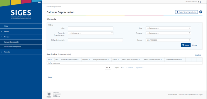
Task: Click Nueva Tarea Depreciación button
Action: (x=187, y=12)
